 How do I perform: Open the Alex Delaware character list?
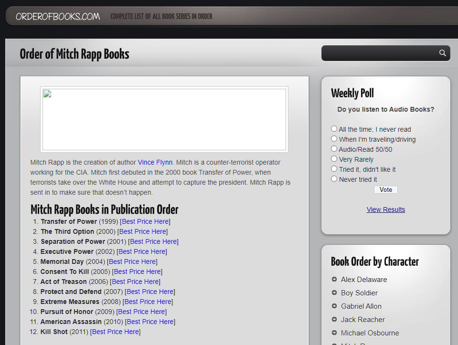pos(364,280)
